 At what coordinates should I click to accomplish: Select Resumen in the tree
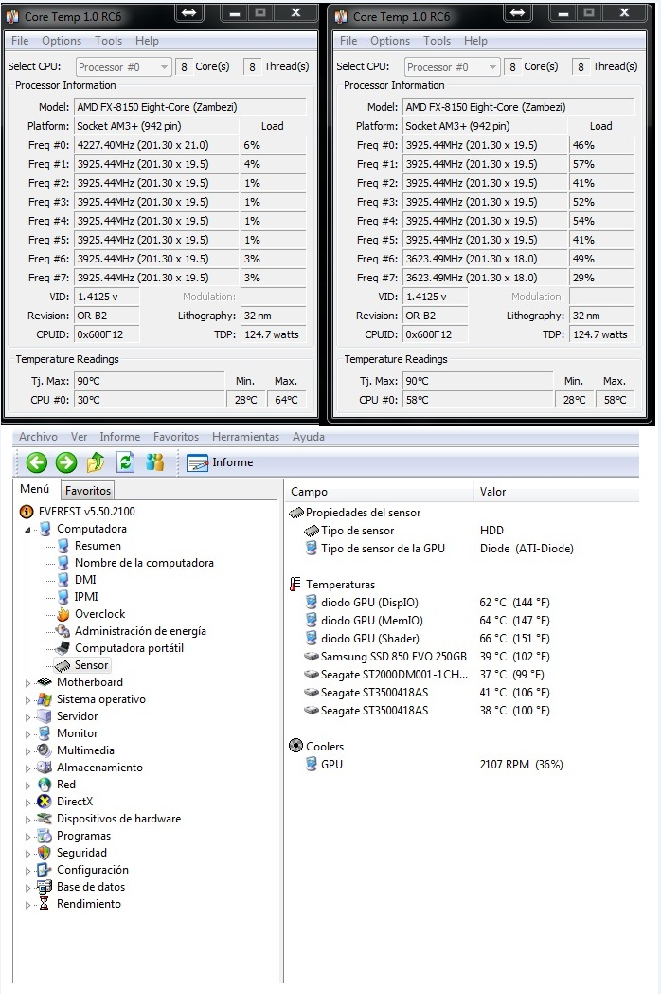coord(98,546)
